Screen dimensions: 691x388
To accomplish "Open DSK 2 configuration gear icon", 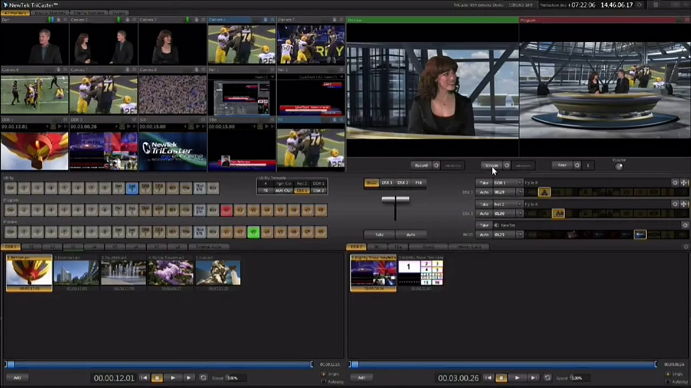I will coord(675,204).
